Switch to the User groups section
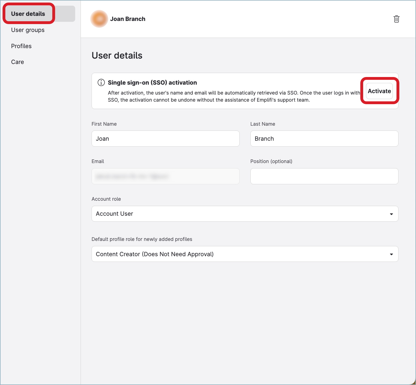 28,30
